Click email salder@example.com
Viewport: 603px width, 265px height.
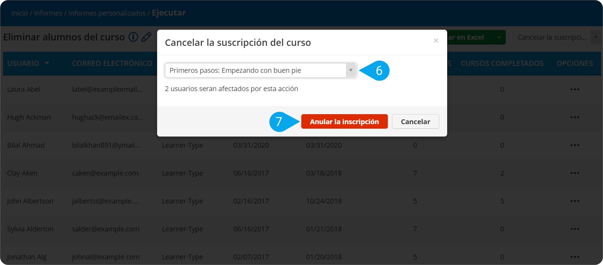[x=106, y=229]
